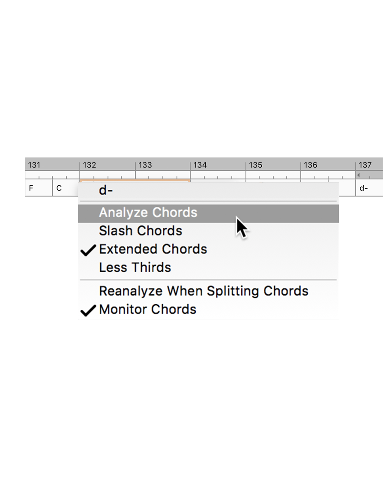Enable the Less Thirds option

135,268
